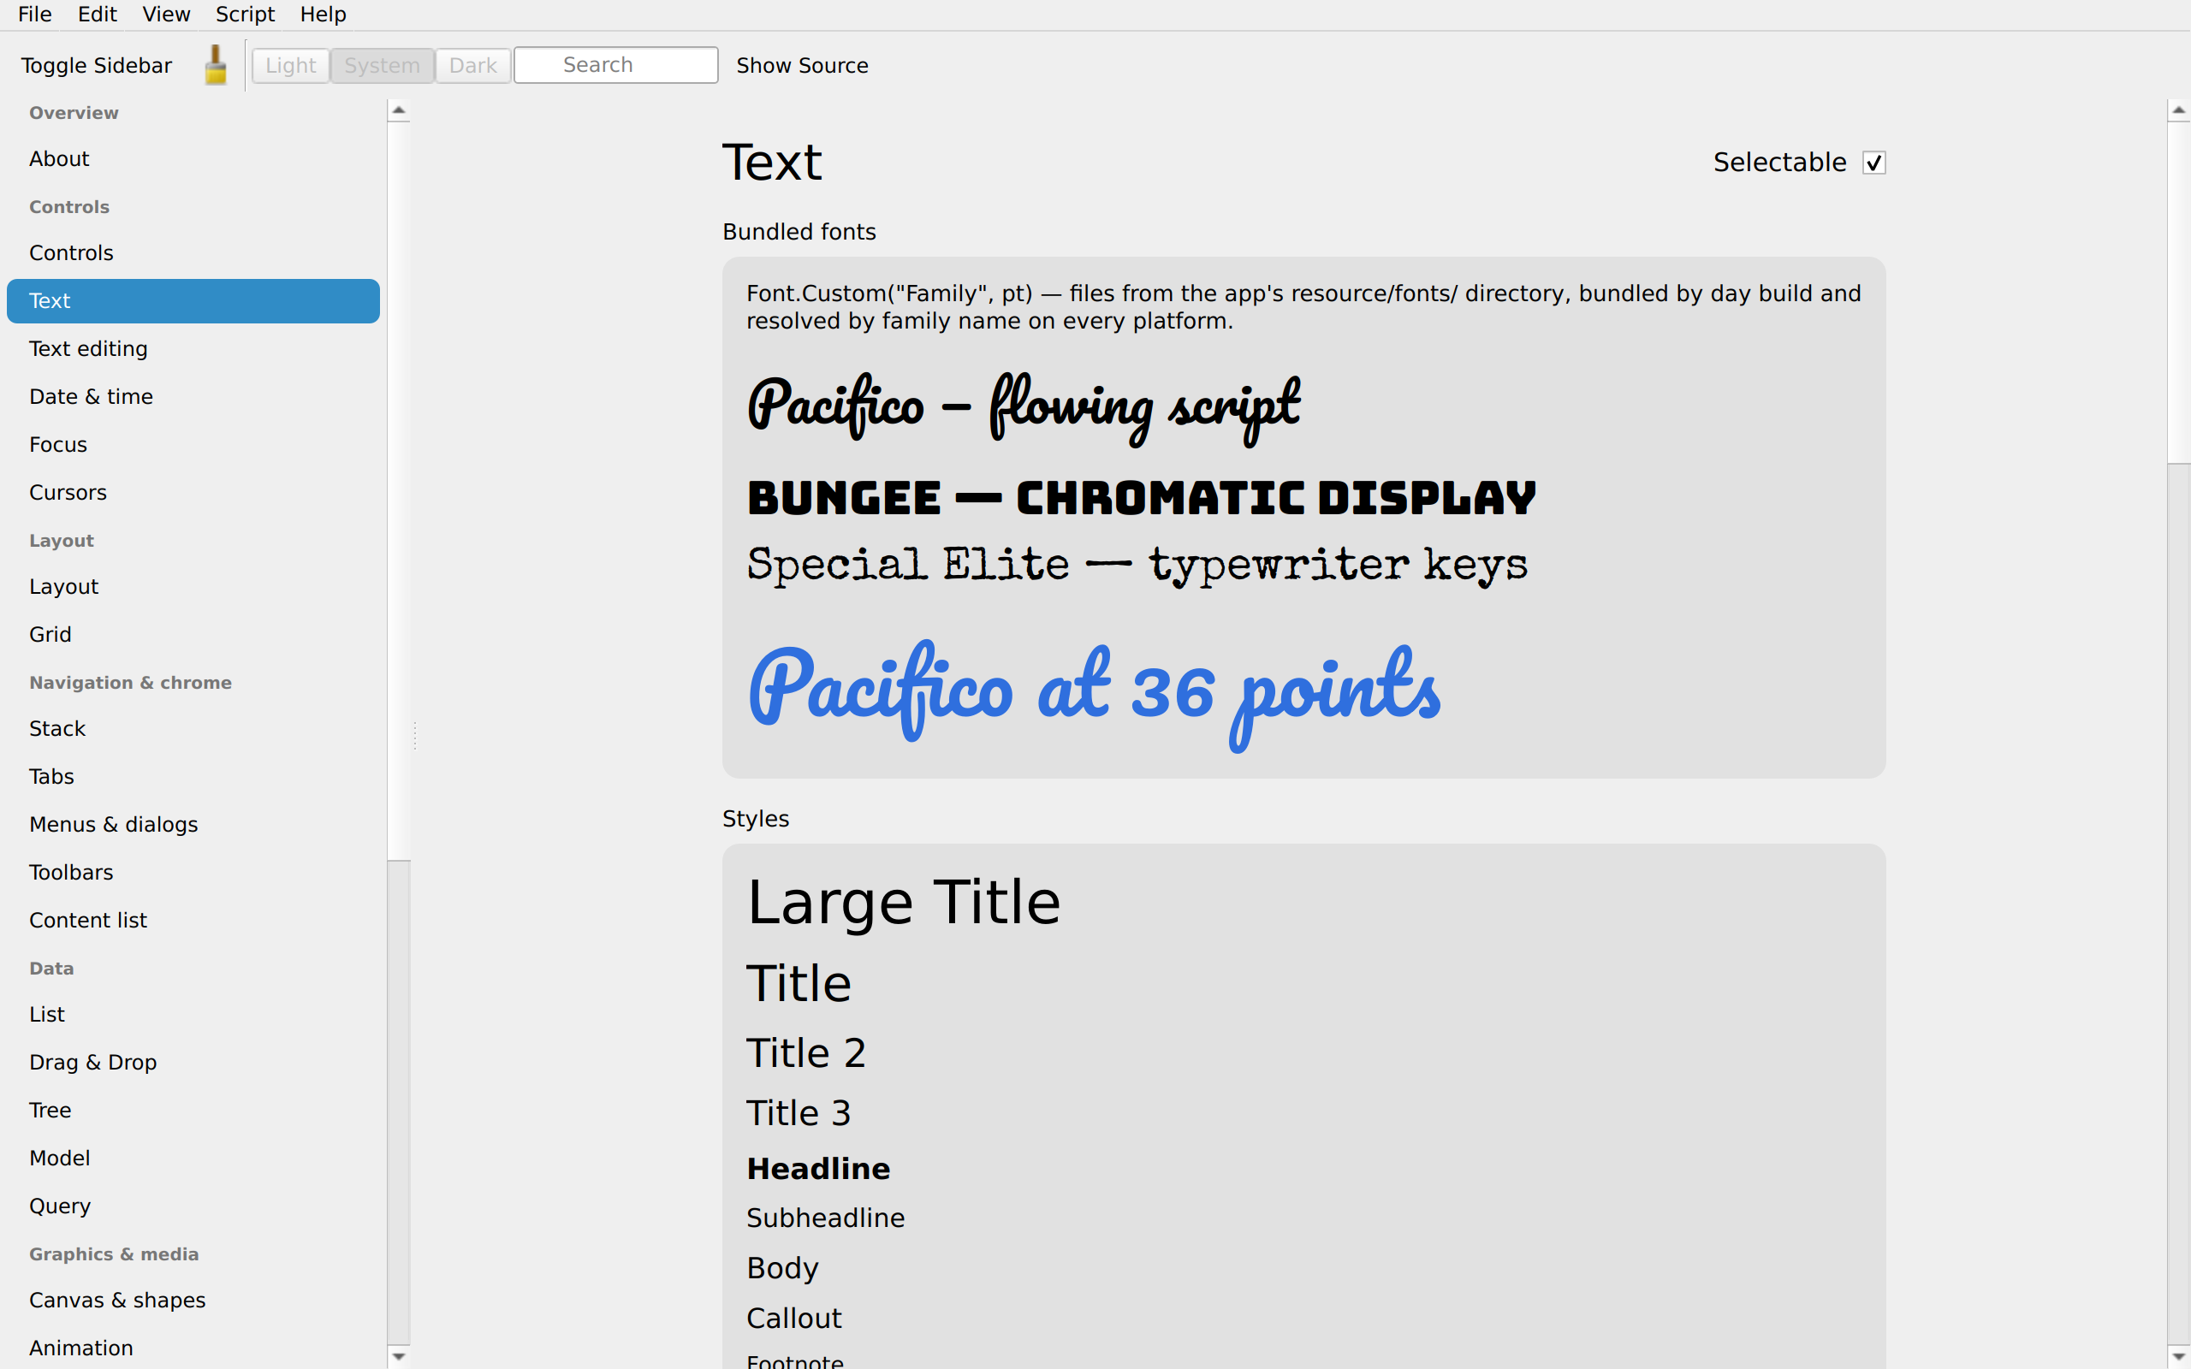Screen dimensions: 2191x1369
Task: Click main content scrollbar down arrow
Action: tap(2178, 1356)
